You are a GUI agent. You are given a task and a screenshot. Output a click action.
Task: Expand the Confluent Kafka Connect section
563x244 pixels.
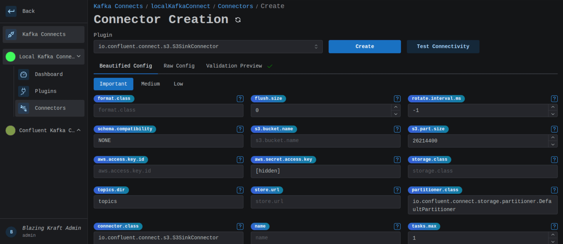pyautogui.click(x=78, y=130)
